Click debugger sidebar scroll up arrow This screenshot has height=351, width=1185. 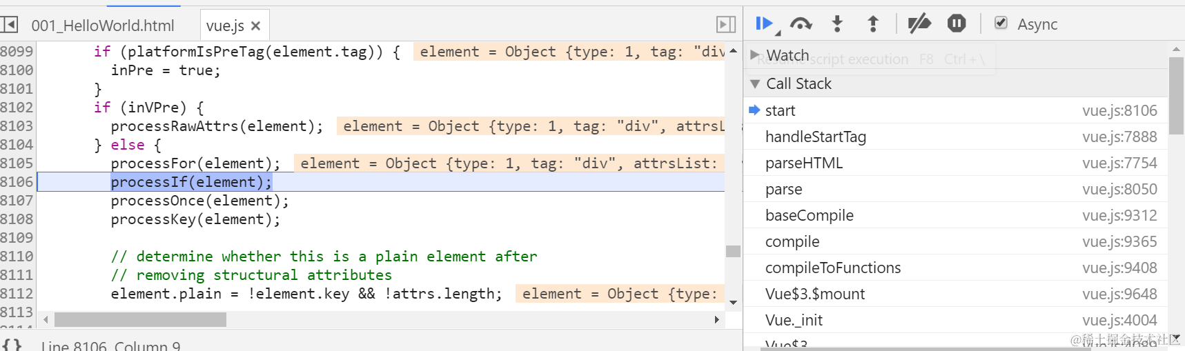coord(1176,50)
